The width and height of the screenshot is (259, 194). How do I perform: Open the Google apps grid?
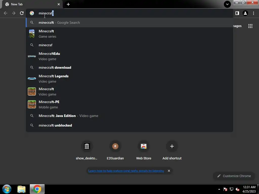(x=250, y=26)
